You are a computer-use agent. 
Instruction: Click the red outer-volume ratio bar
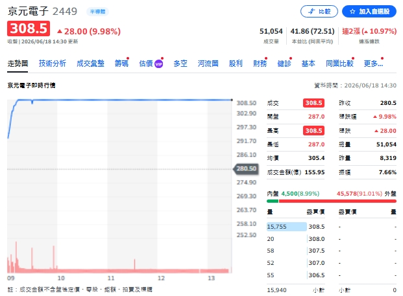tap(337, 201)
